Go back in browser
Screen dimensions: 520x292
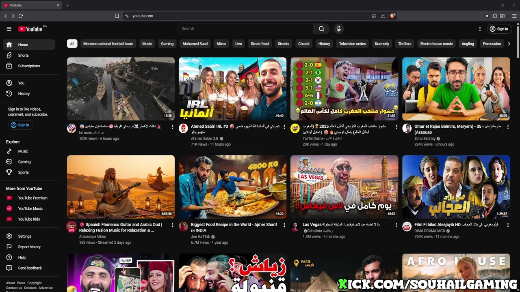(x=6, y=16)
